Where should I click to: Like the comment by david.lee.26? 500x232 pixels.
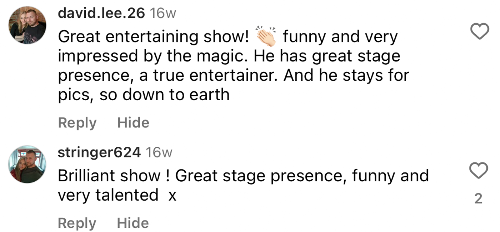(x=479, y=31)
